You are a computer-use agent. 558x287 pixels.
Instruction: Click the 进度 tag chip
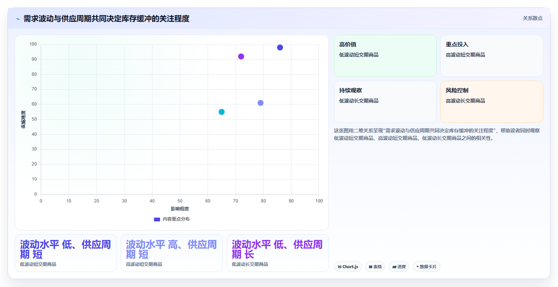point(399,267)
